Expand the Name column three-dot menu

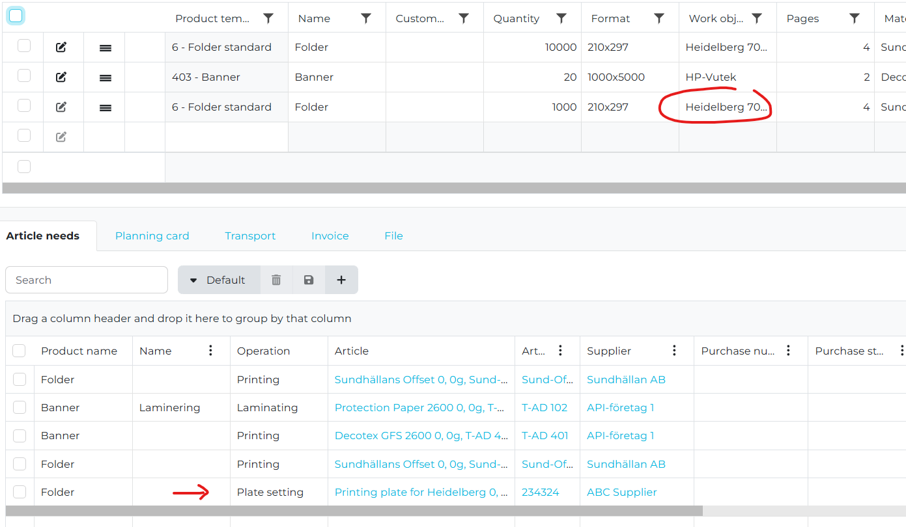click(210, 351)
